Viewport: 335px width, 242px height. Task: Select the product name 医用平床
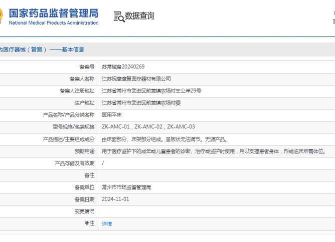(111, 115)
